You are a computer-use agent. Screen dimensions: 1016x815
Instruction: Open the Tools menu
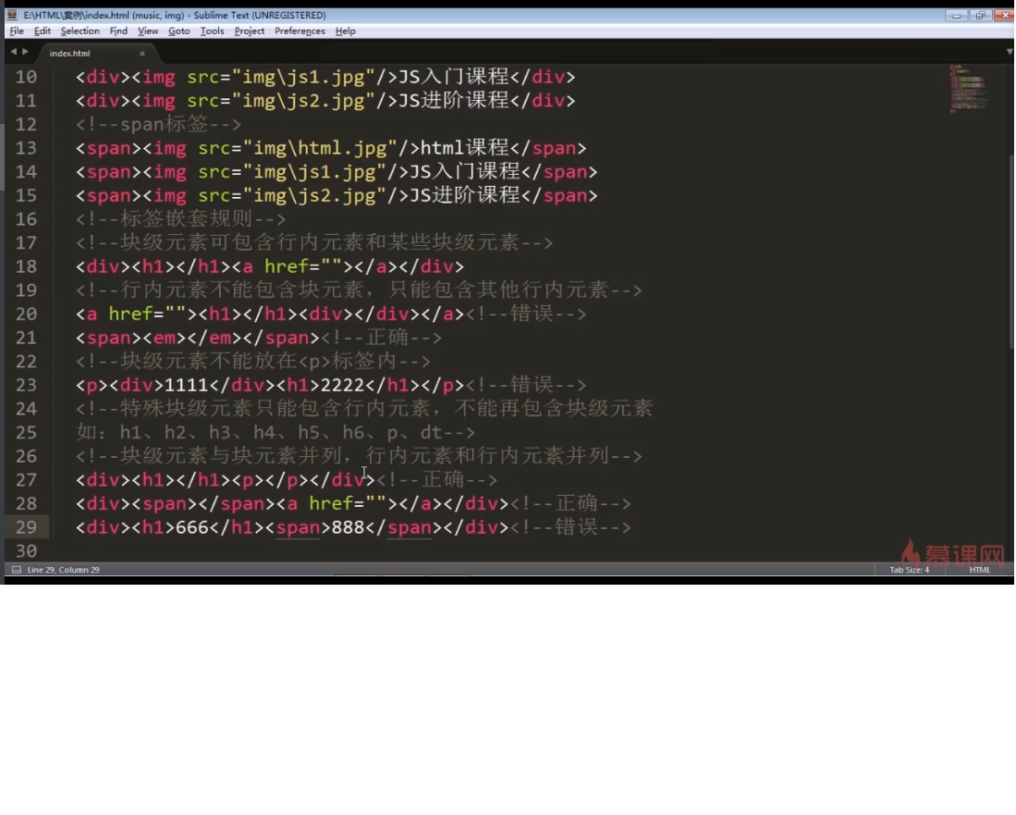(212, 31)
